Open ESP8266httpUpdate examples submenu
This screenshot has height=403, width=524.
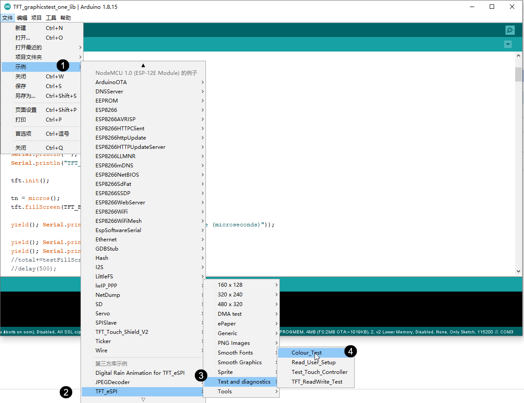point(143,138)
